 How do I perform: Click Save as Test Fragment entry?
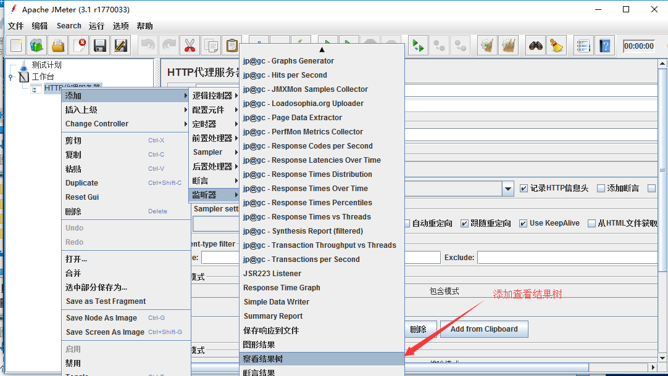[x=125, y=301]
